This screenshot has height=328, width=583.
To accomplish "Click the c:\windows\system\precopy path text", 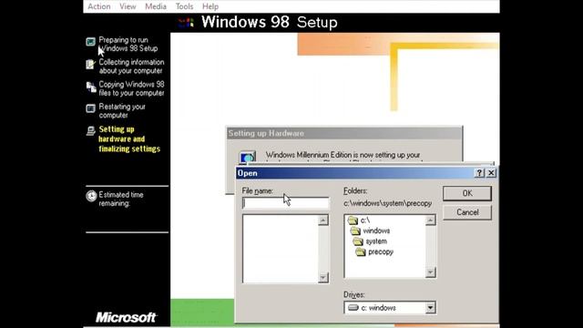I will (x=388, y=203).
